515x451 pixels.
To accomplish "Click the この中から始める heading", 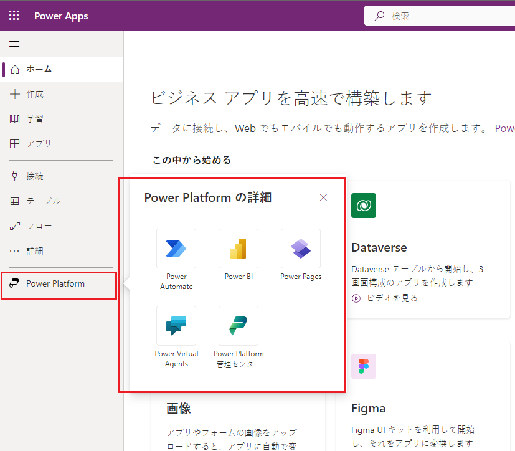I will (x=192, y=160).
